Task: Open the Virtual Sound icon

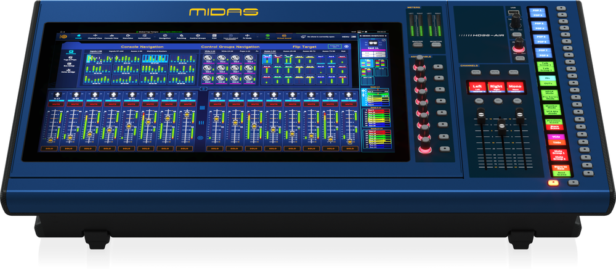Action: click(285, 36)
